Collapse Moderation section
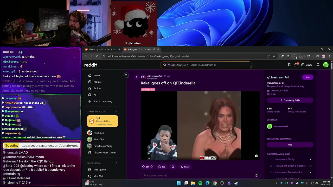The image size is (333, 187). pyautogui.click(x=116, y=163)
